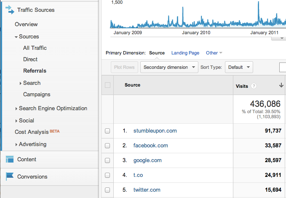286x198 pixels.
Task: Collapse the Sources tree arrow
Action: click(x=16, y=37)
